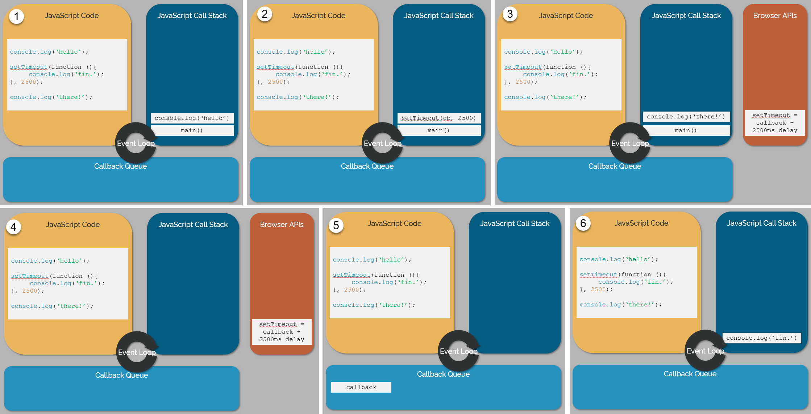
Task: Select the main() stack entry in panel 3
Action: 686,130
